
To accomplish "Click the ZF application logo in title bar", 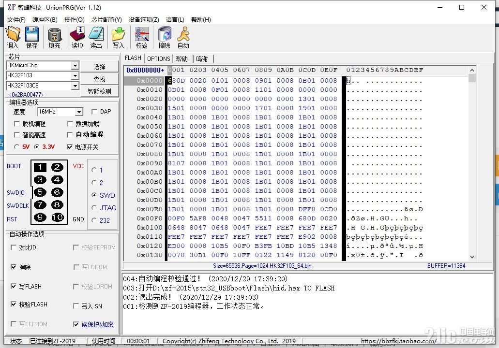I will point(12,7).
